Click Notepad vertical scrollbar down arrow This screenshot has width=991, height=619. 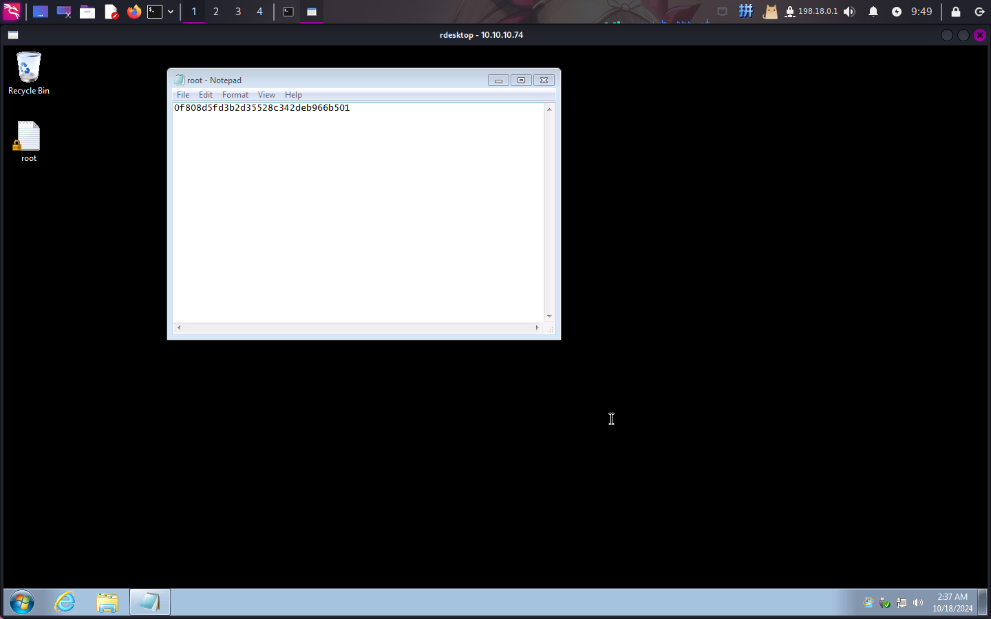pos(549,316)
